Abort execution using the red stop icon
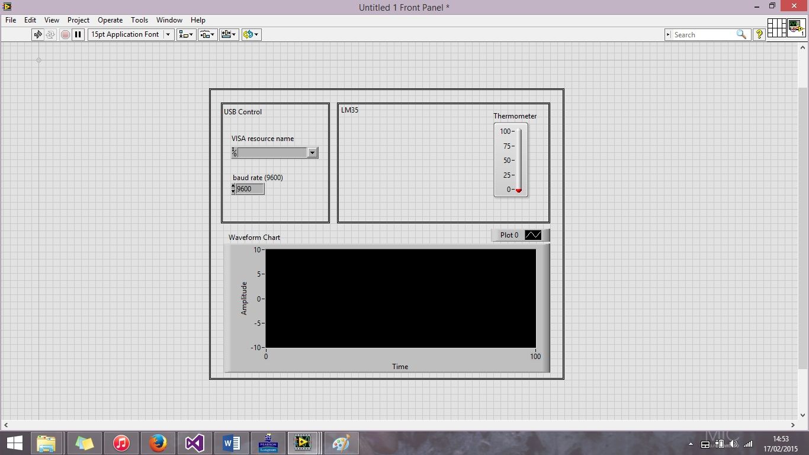Image resolution: width=809 pixels, height=455 pixels. [65, 34]
